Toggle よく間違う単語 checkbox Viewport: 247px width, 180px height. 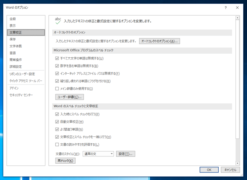(57, 129)
